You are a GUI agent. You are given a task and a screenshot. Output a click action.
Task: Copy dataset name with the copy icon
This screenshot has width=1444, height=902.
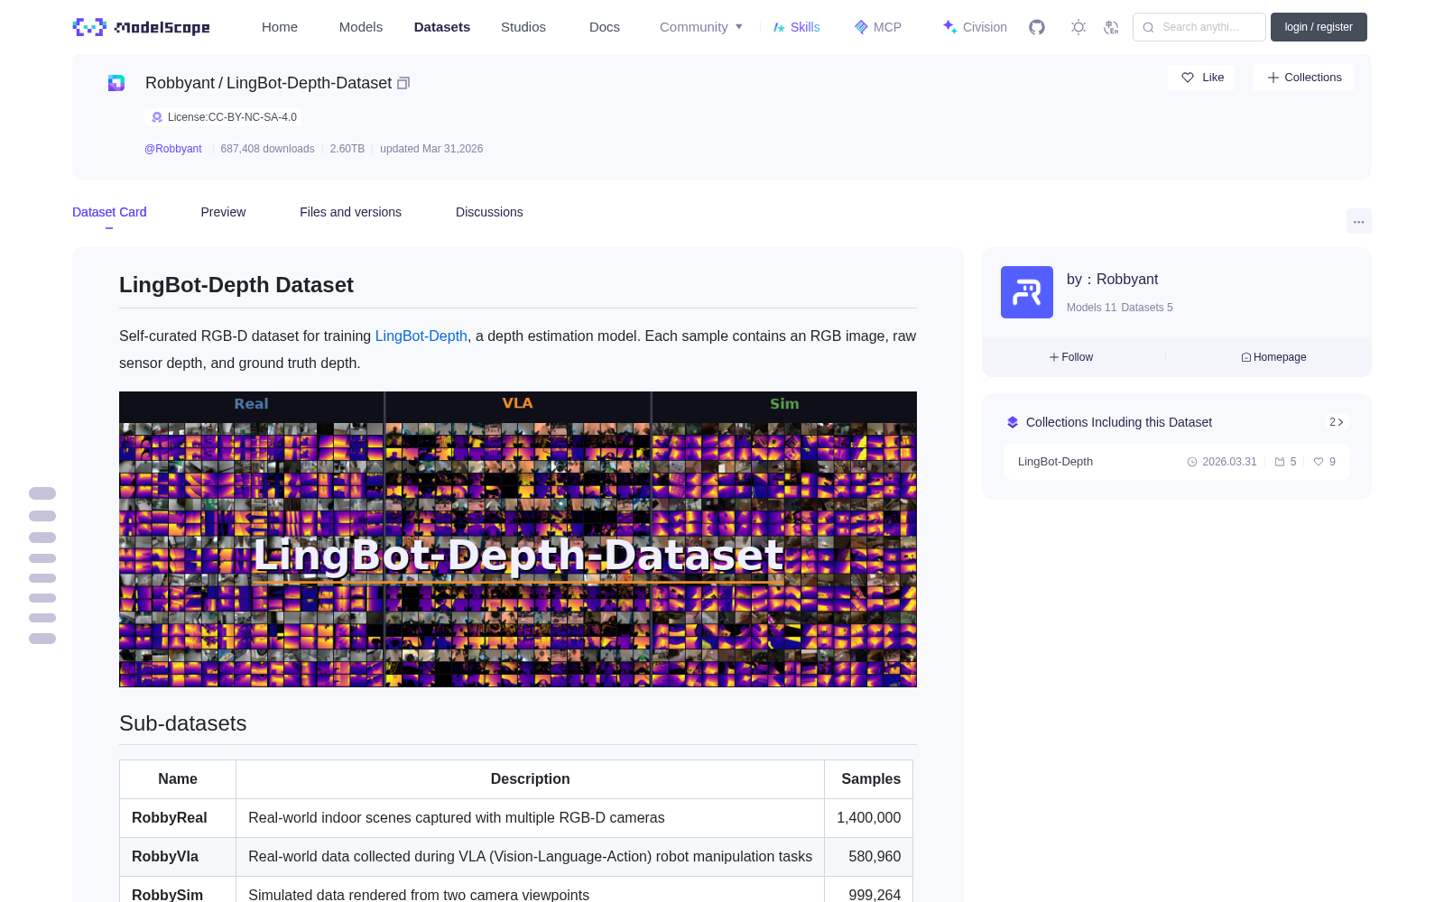tap(403, 83)
